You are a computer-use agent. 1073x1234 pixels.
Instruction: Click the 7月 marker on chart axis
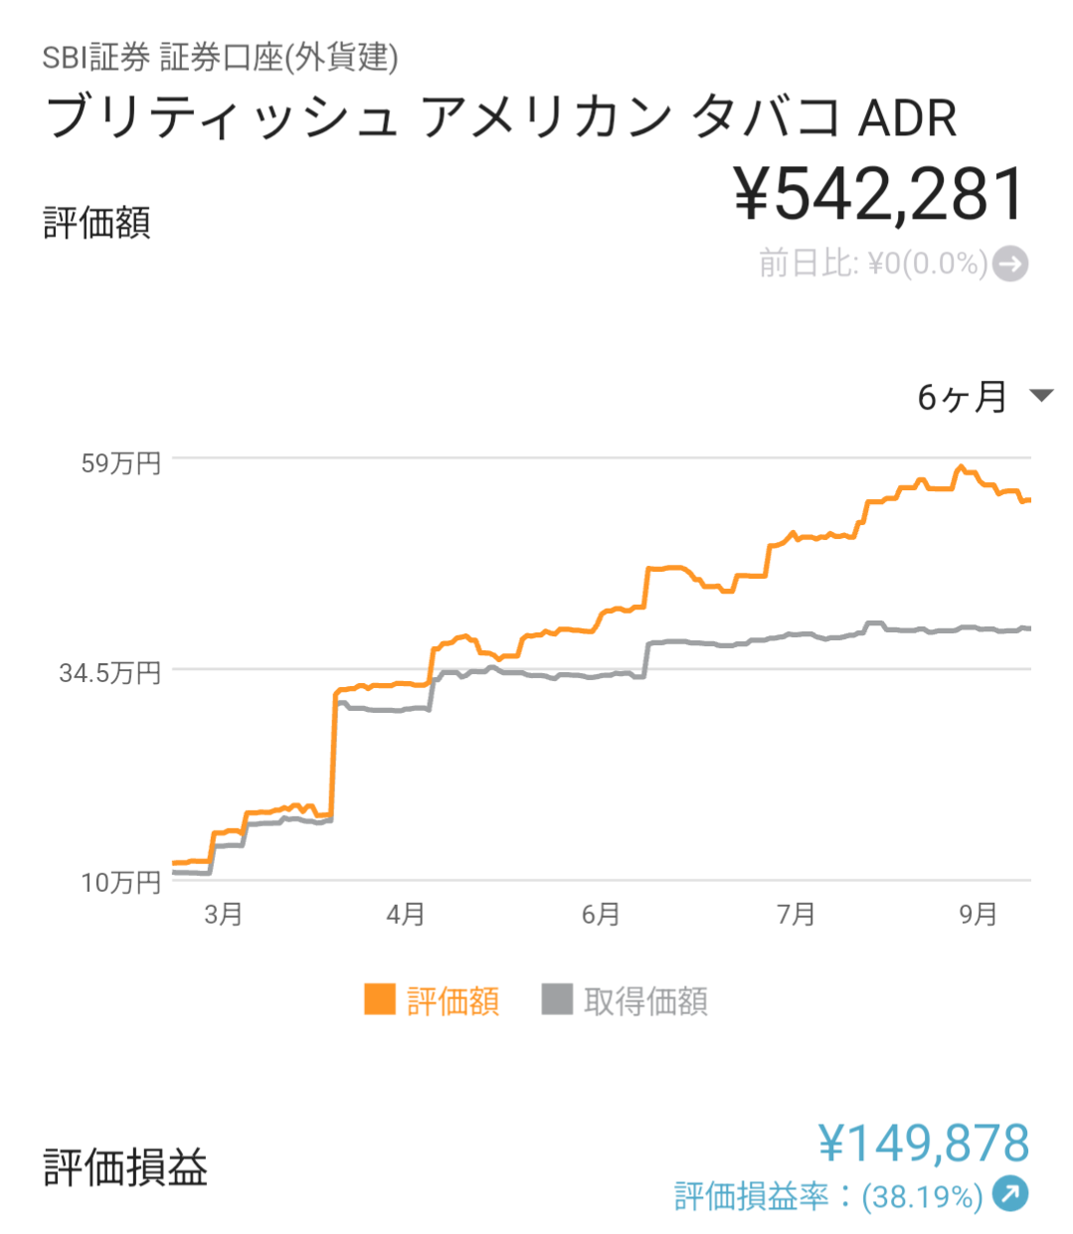pos(796,914)
